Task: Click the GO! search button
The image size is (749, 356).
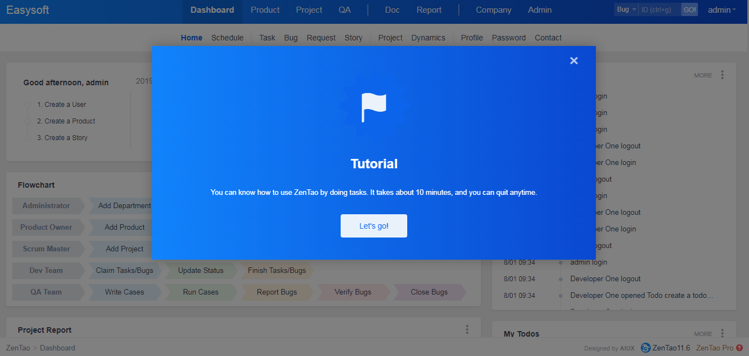Action: tap(689, 10)
